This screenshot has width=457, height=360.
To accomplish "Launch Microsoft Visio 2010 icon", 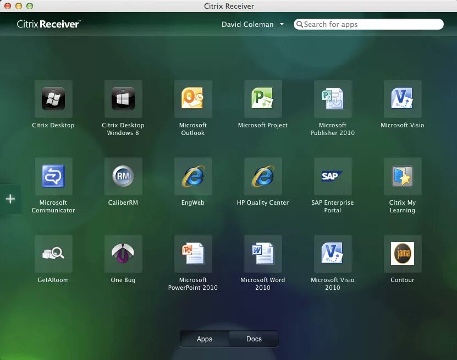I will [x=333, y=254].
